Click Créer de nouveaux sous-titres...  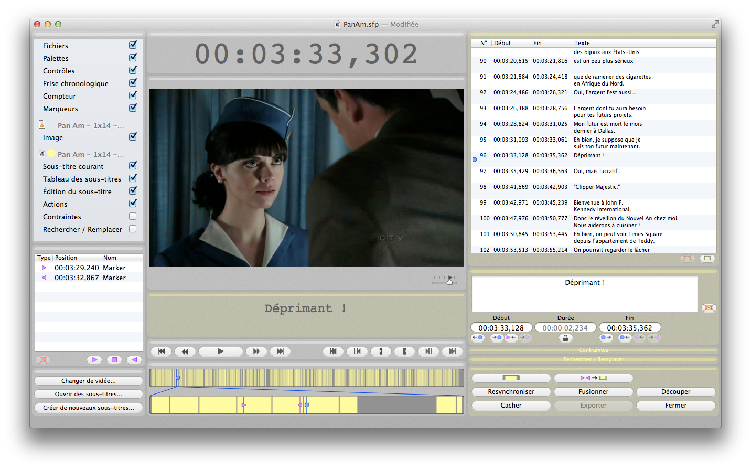[89, 408]
